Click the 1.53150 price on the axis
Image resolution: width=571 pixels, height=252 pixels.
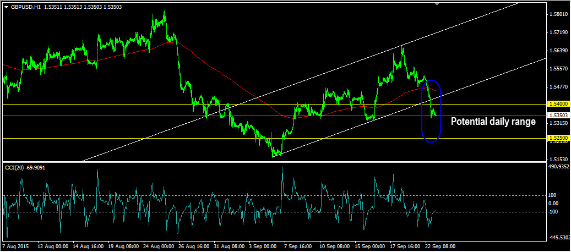(x=560, y=124)
